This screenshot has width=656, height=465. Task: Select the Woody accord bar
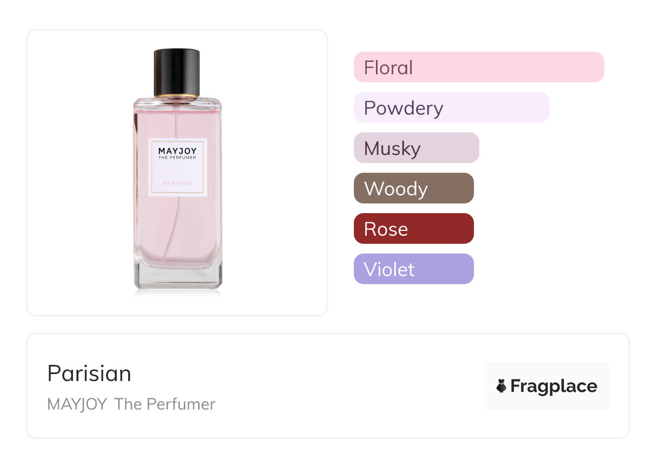[x=413, y=188]
